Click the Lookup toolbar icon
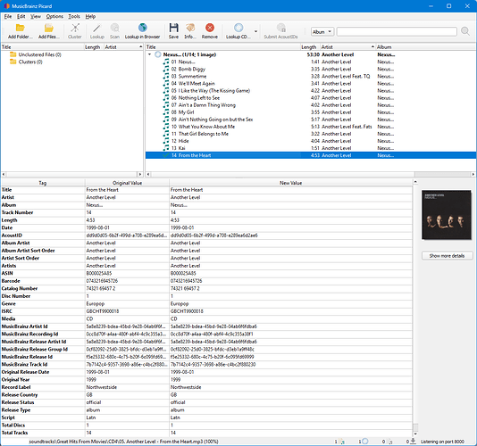 coord(96,28)
